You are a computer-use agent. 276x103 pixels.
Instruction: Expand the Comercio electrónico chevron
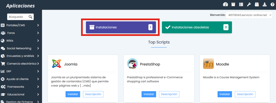point(38,63)
